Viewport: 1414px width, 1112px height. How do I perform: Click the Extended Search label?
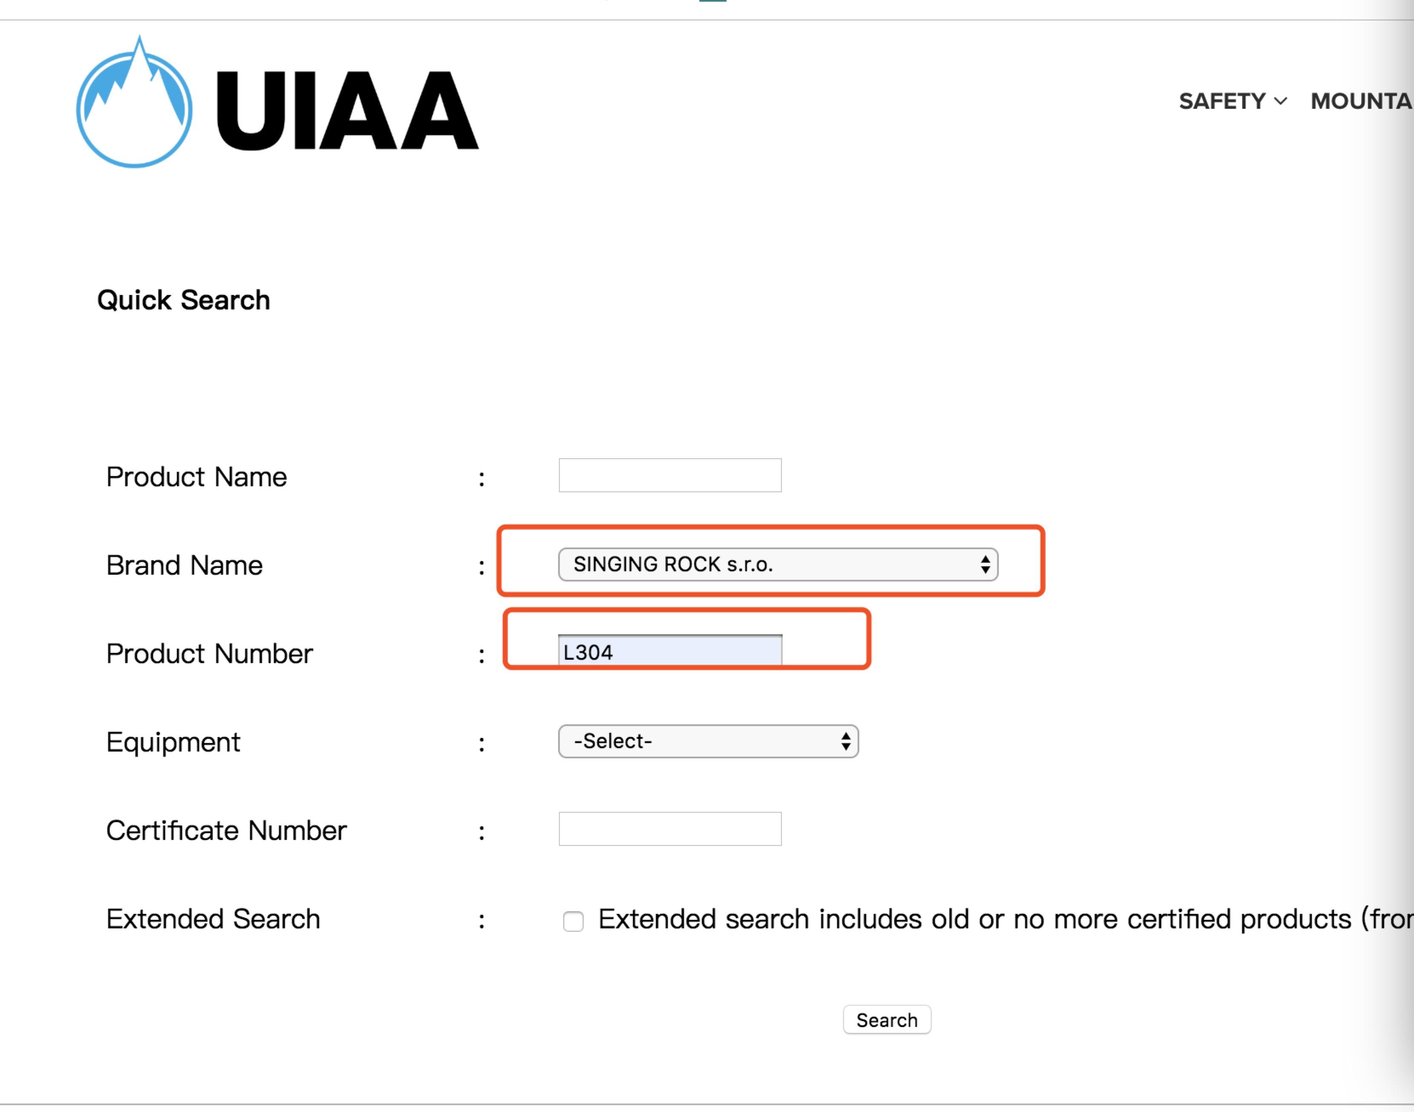(x=213, y=919)
